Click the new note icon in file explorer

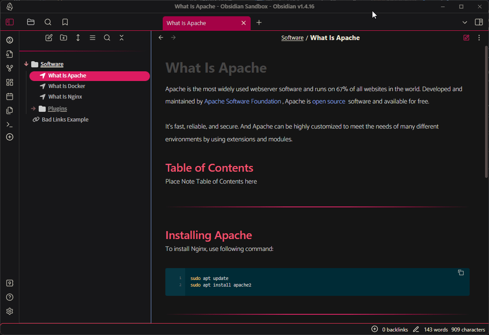coord(49,38)
